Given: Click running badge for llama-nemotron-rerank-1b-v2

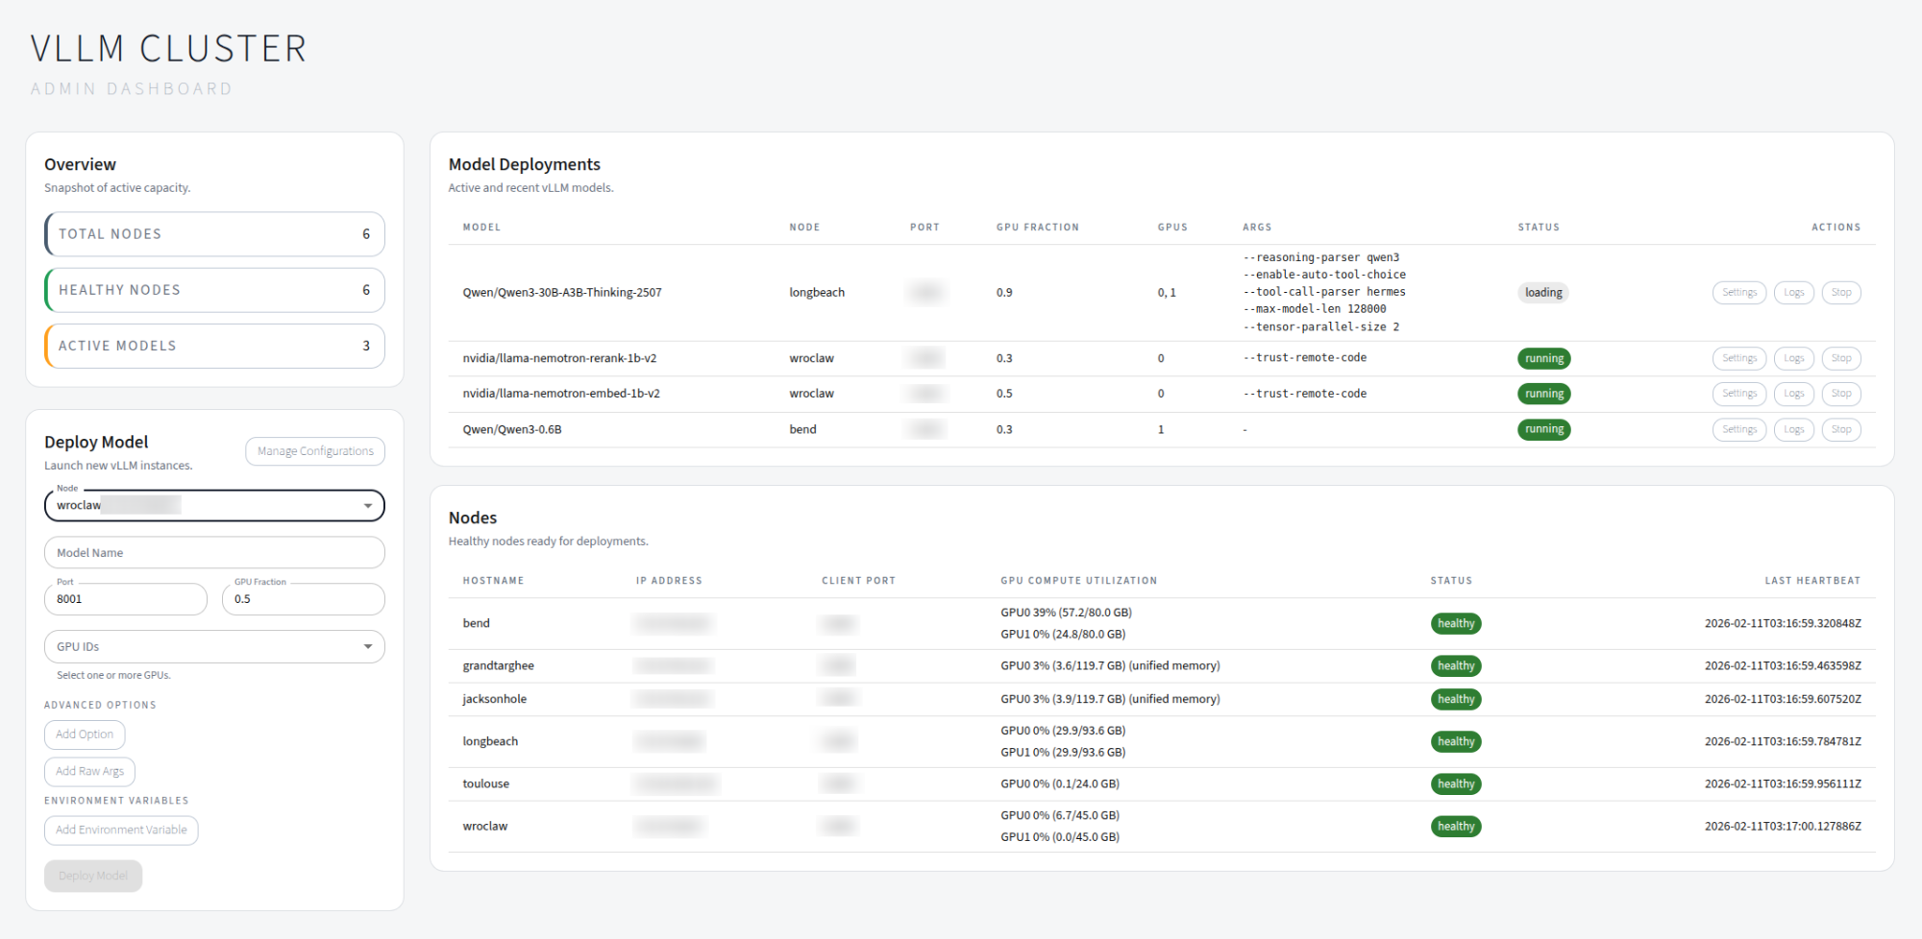Looking at the screenshot, I should tap(1544, 358).
